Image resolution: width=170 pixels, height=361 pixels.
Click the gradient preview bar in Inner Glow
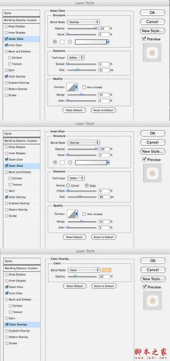click(x=91, y=162)
